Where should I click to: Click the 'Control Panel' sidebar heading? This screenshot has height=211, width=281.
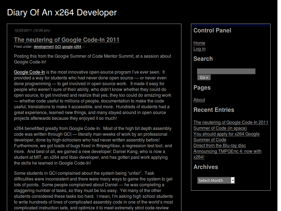click(x=212, y=30)
